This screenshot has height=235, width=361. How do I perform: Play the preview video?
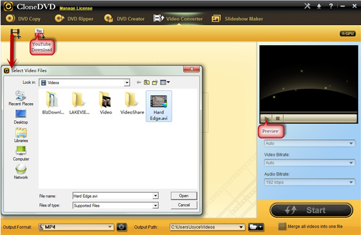pos(267,118)
